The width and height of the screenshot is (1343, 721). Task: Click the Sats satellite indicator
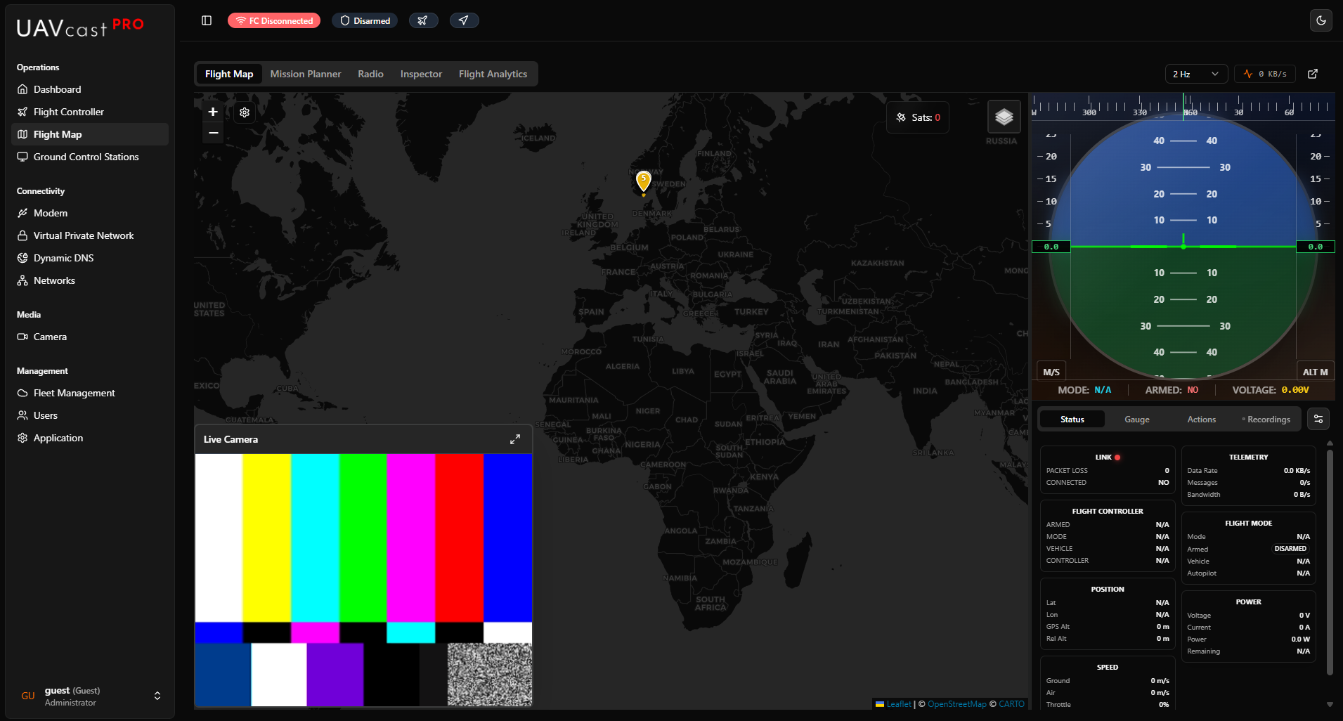click(x=918, y=117)
